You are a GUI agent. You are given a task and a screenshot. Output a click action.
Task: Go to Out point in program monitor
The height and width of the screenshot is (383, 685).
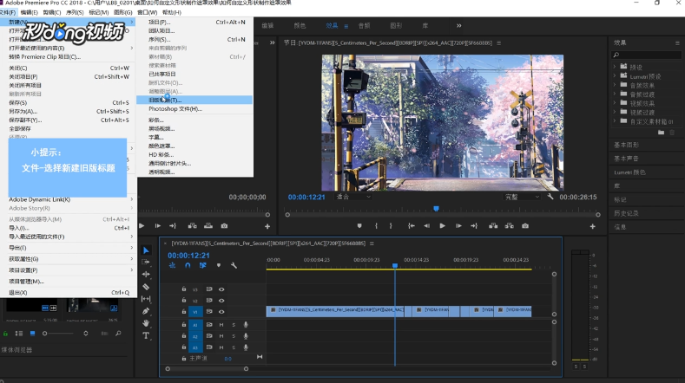pyautogui.click(x=474, y=225)
